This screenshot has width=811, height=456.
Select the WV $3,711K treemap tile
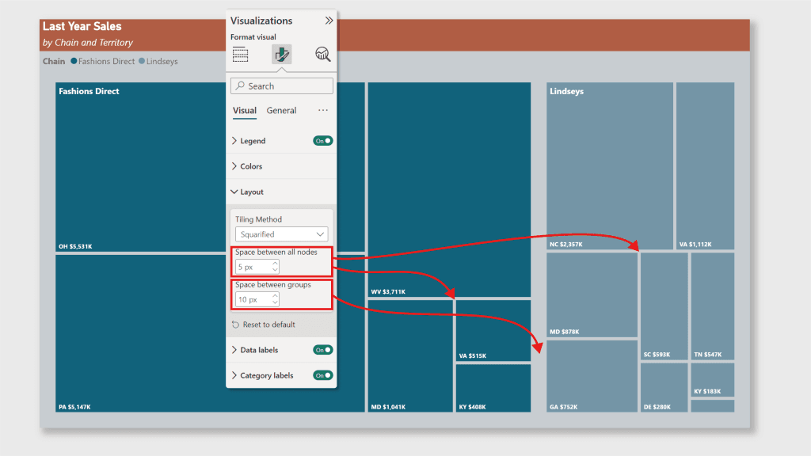coord(450,189)
